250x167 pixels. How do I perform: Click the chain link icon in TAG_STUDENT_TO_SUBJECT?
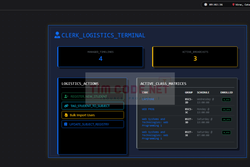tap(66, 106)
